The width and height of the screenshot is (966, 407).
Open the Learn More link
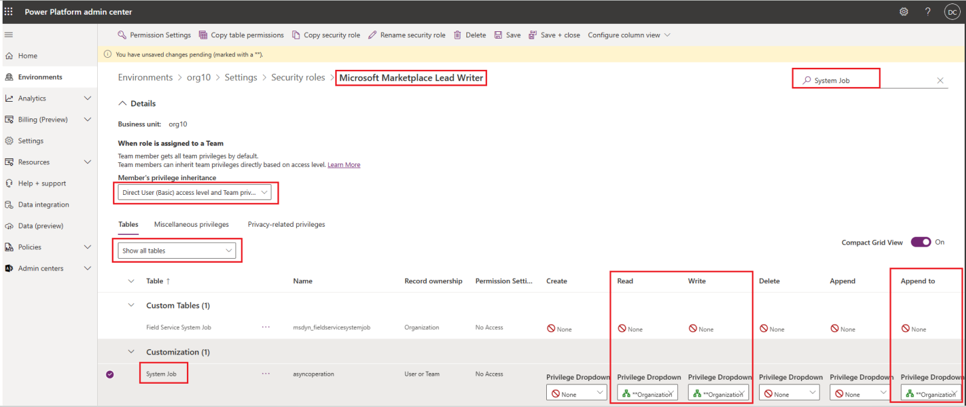point(343,165)
